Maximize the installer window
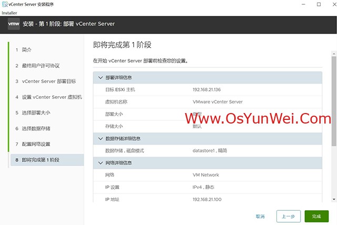337x225 pixels. [319, 4]
